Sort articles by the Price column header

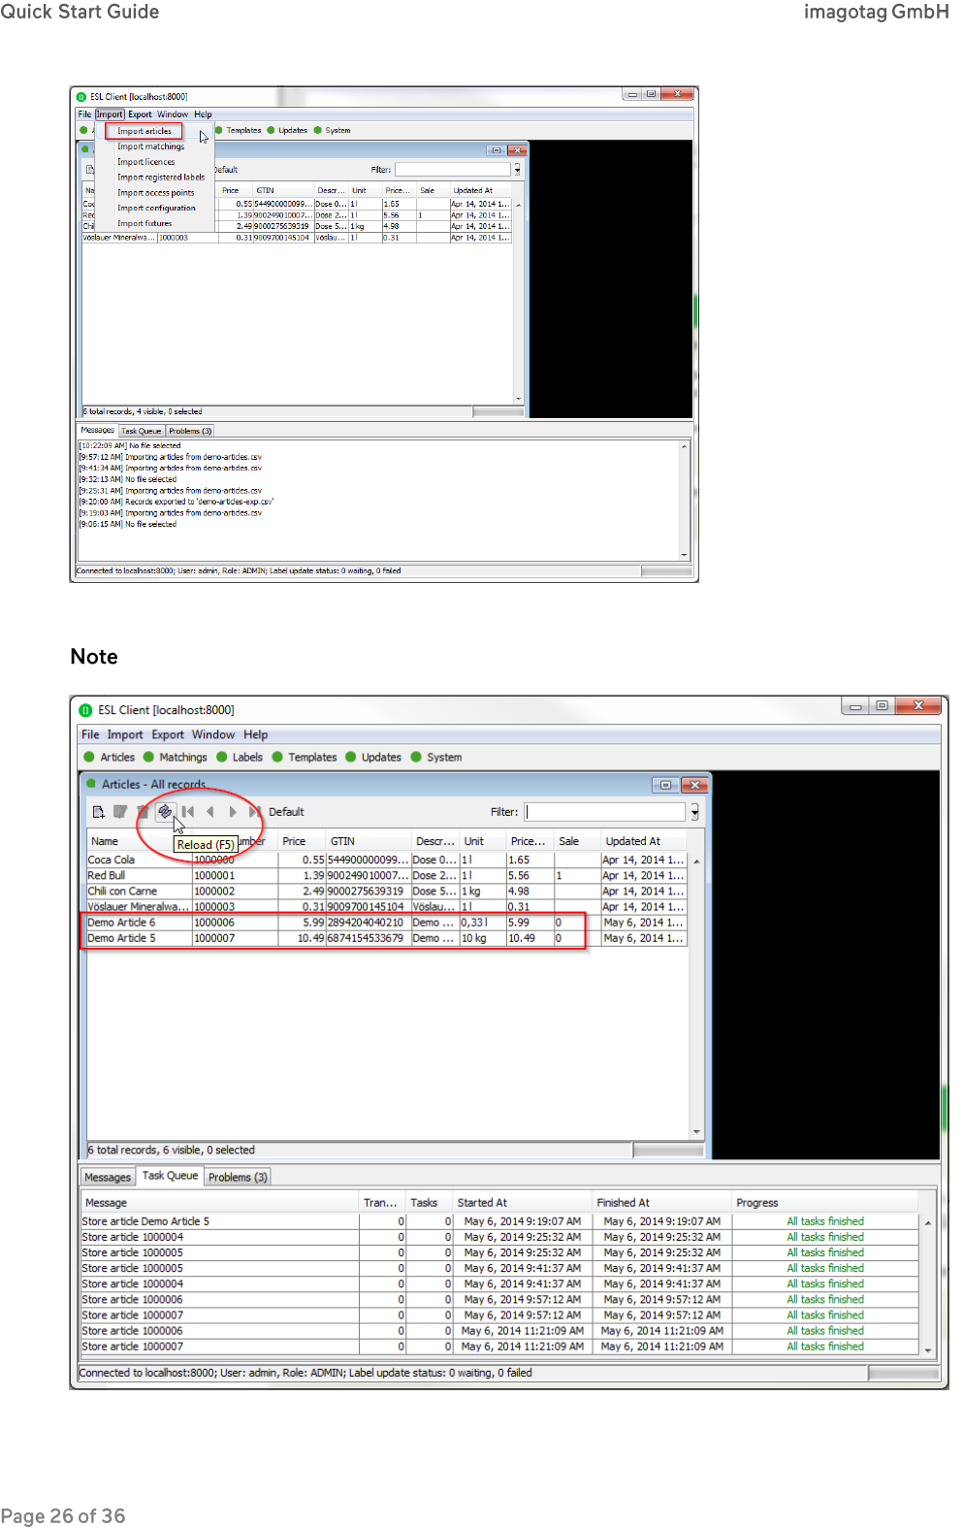pyautogui.click(x=302, y=841)
